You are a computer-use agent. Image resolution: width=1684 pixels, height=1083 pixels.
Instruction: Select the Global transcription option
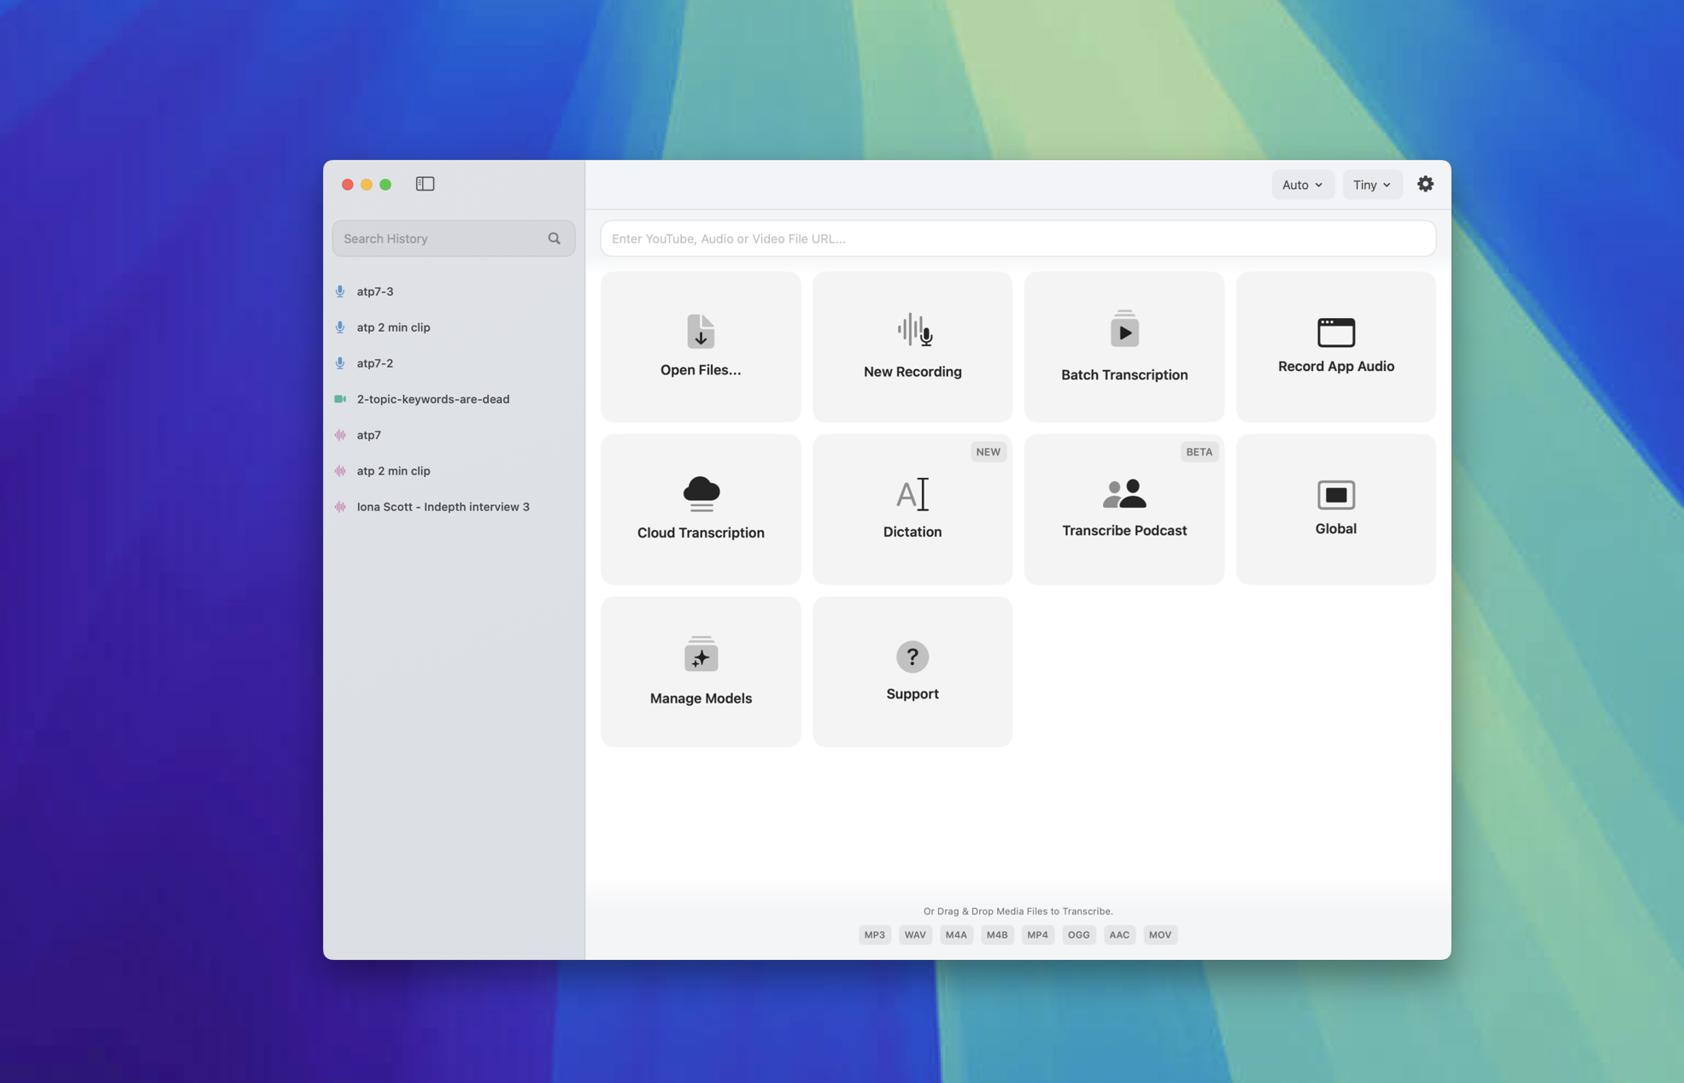click(x=1335, y=509)
